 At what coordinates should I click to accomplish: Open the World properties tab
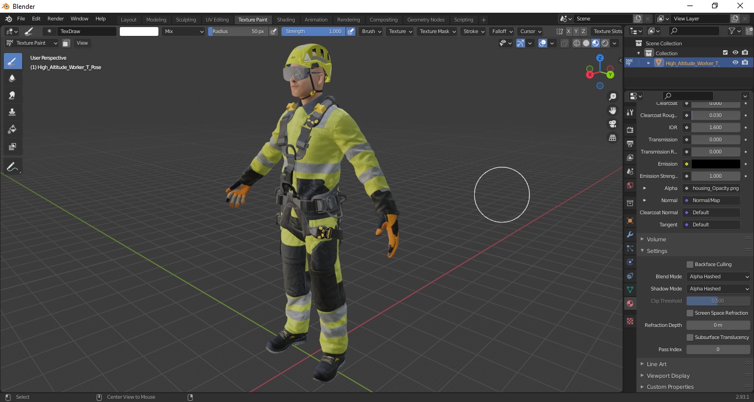pos(630,185)
